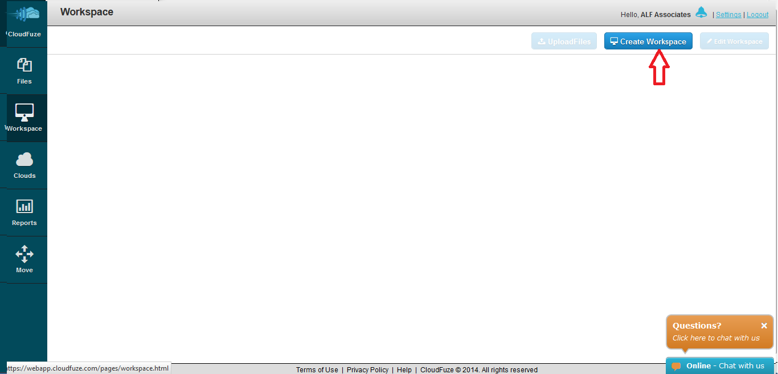Click the UploadFiles button
The height and width of the screenshot is (374, 778).
point(564,41)
